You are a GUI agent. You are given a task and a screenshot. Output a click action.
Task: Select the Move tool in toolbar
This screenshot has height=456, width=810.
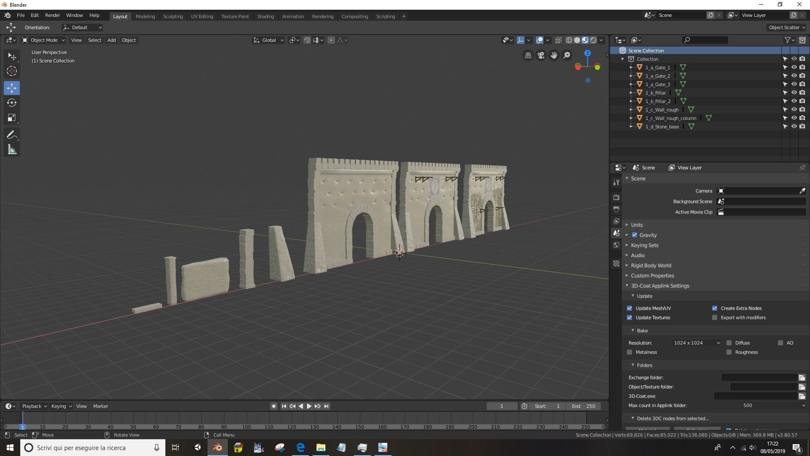click(12, 88)
